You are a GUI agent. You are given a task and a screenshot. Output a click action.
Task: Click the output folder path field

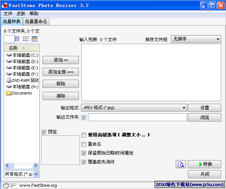pyautogui.click(x=138, y=117)
